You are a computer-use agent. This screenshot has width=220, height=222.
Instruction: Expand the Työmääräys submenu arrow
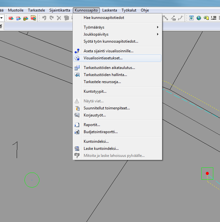[158, 27]
